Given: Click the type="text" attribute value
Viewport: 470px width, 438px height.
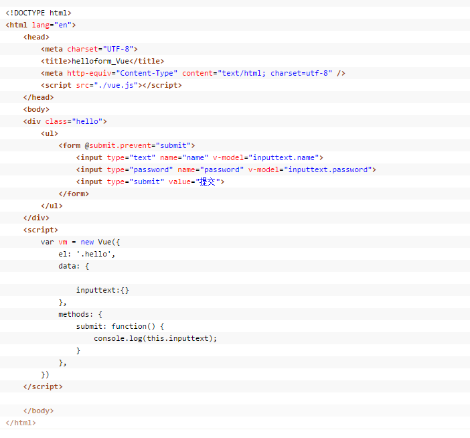Looking at the screenshot, I should 142,157.
